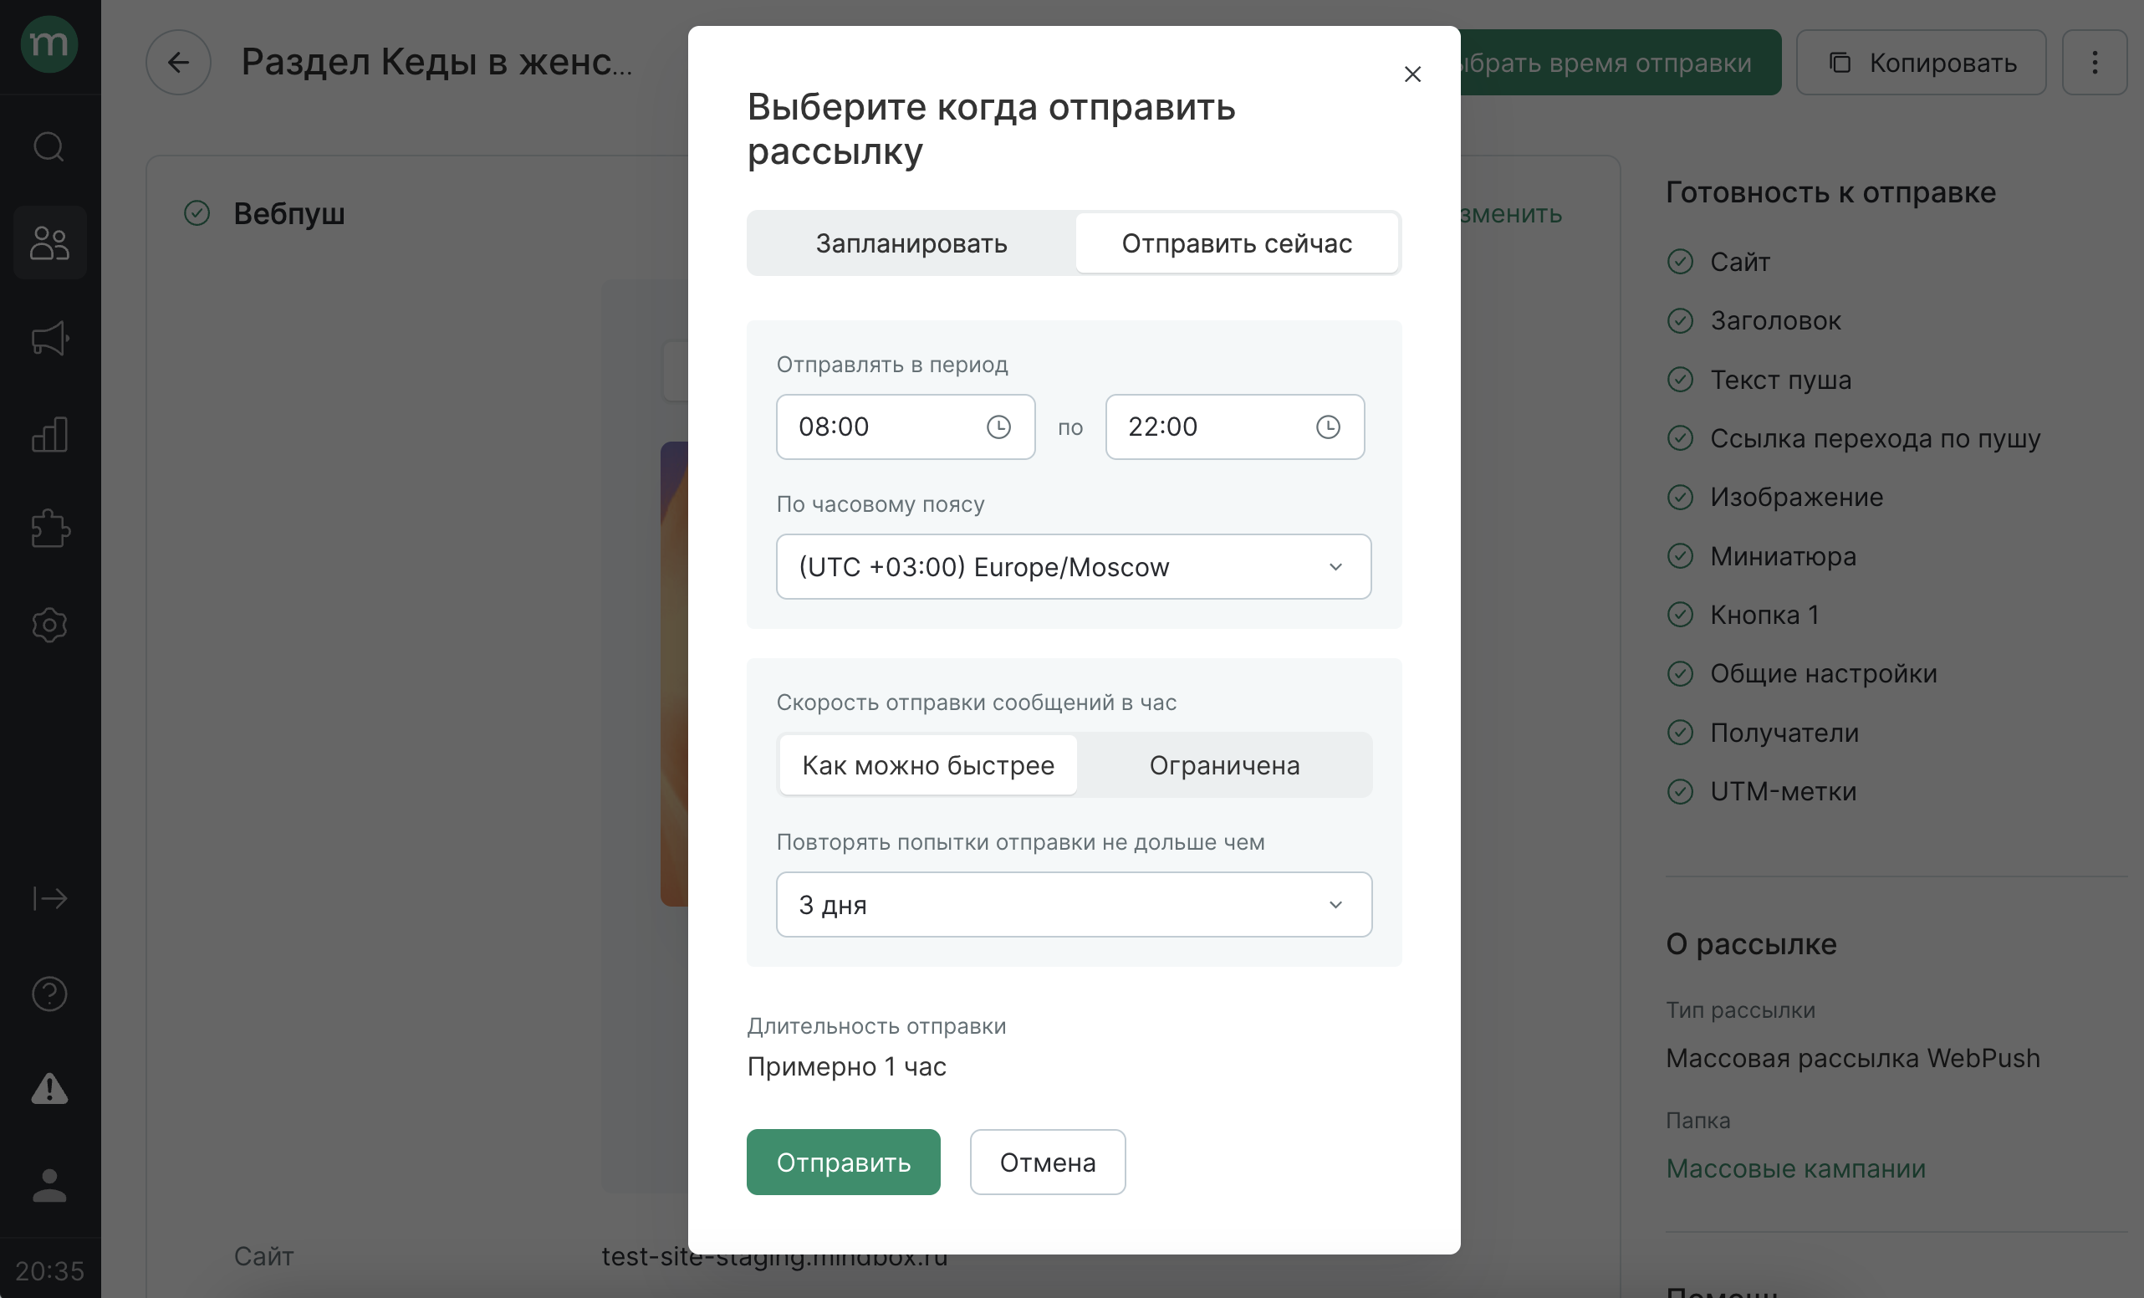Click the Mindbox logo in the top left
2144x1298 pixels.
(x=49, y=43)
